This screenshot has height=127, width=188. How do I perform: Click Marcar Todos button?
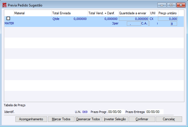click(61, 119)
